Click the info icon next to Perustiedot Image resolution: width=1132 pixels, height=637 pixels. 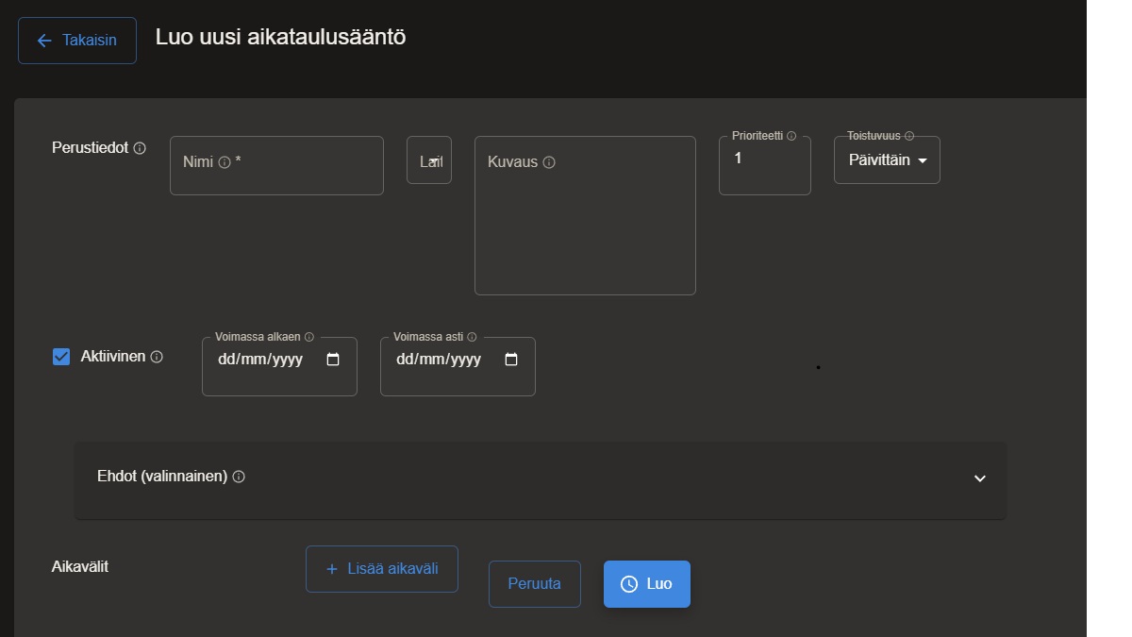click(x=140, y=149)
